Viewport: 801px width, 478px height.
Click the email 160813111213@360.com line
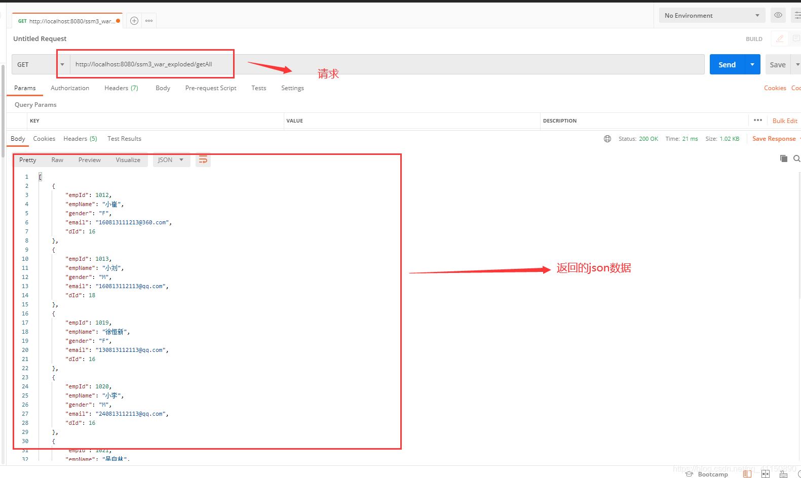tap(119, 222)
